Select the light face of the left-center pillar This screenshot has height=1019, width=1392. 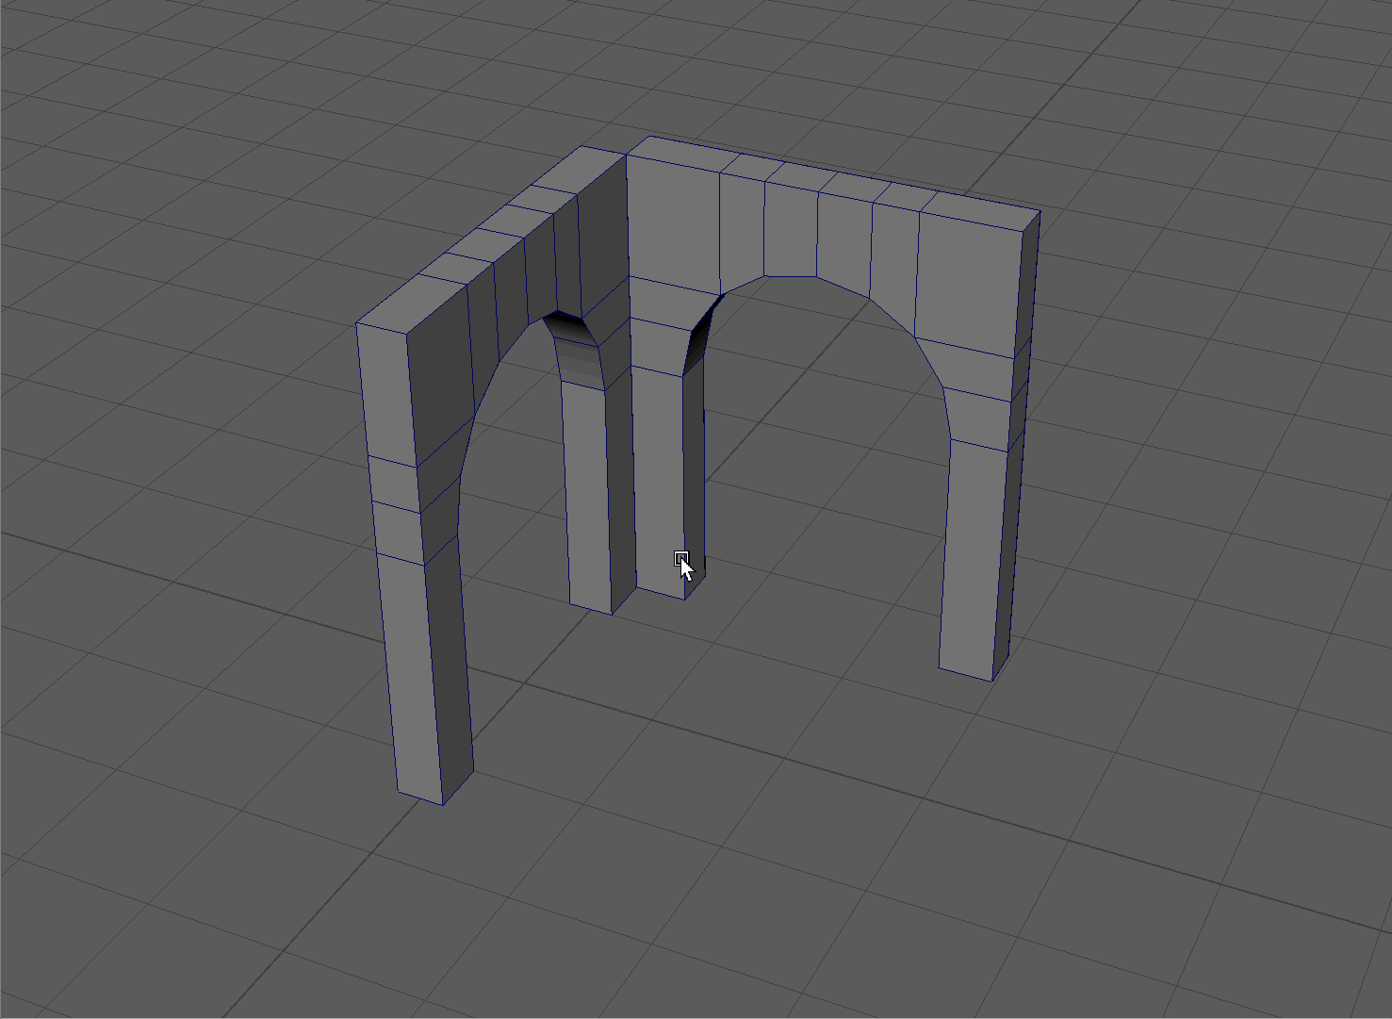point(587,490)
